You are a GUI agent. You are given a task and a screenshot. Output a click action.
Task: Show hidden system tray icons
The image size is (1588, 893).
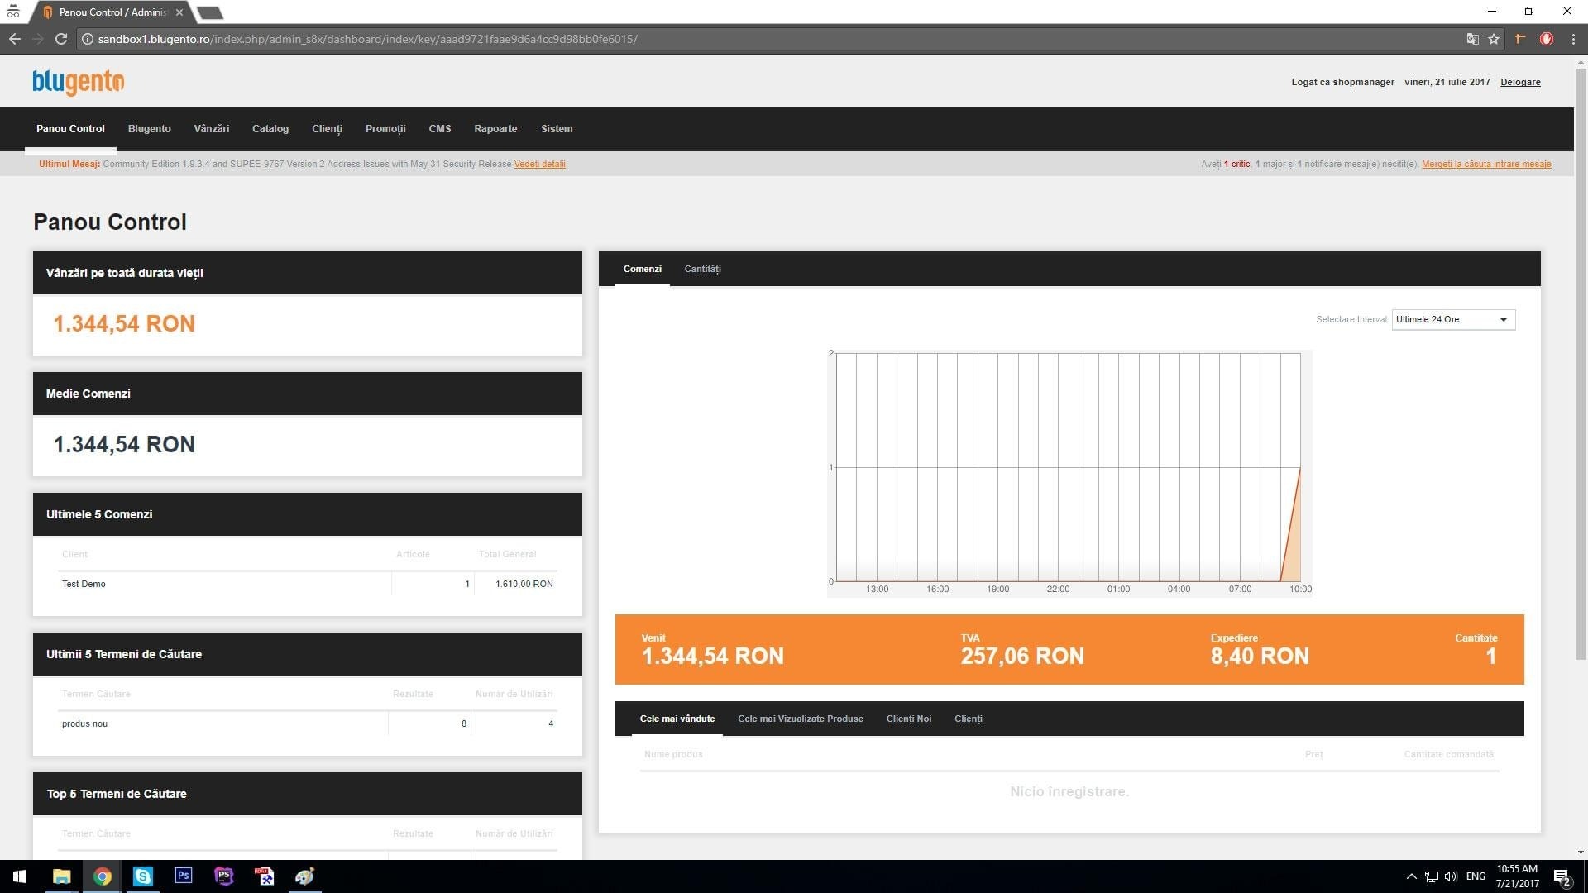(x=1411, y=876)
